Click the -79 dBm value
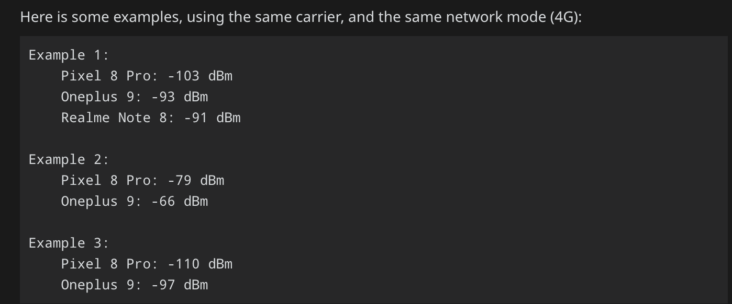The image size is (732, 304). [x=196, y=180]
